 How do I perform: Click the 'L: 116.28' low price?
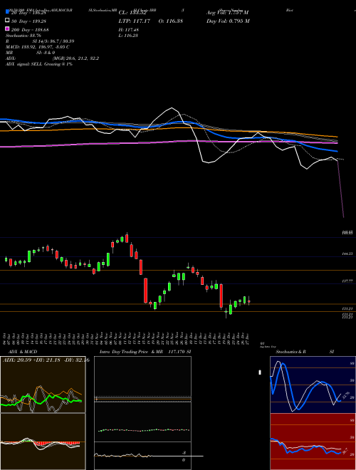point(128,36)
